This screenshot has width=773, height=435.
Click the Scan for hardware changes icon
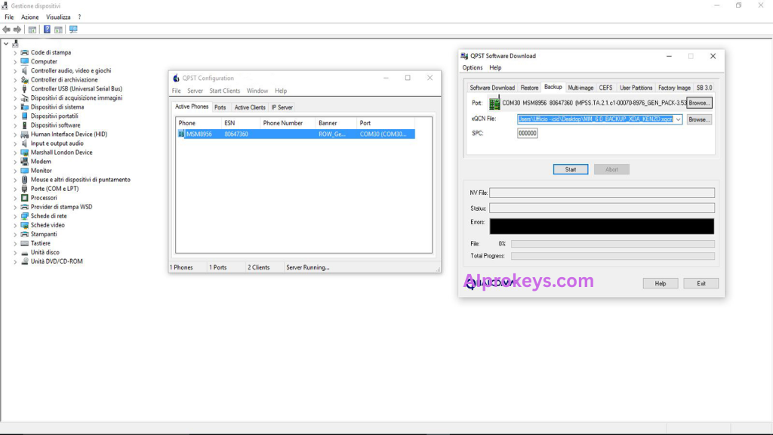[59, 29]
